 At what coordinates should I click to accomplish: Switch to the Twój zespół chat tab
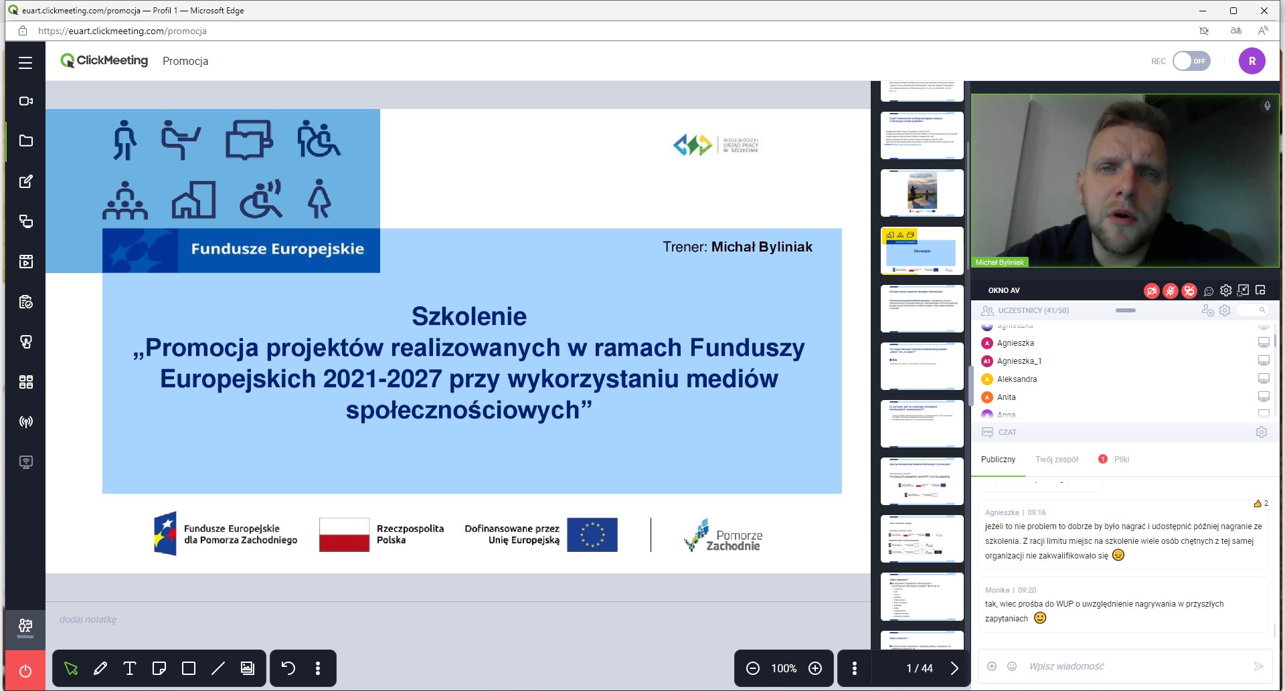tap(1057, 460)
